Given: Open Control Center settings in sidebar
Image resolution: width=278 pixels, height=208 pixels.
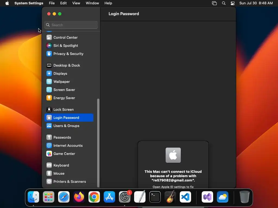Looking at the screenshot, I should point(69,37).
